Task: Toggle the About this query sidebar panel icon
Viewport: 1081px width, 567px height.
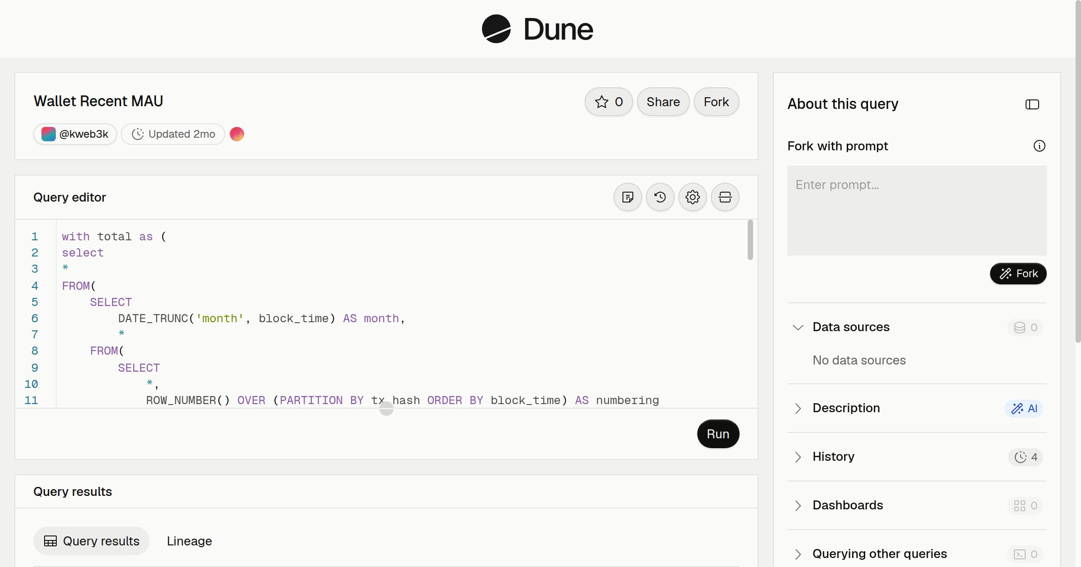Action: tap(1032, 104)
